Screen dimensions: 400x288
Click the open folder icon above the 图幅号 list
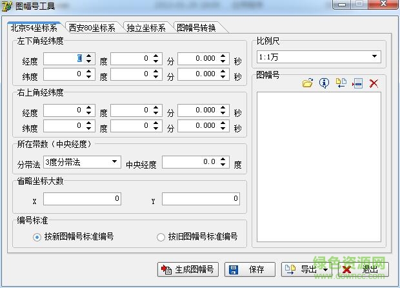pos(308,83)
